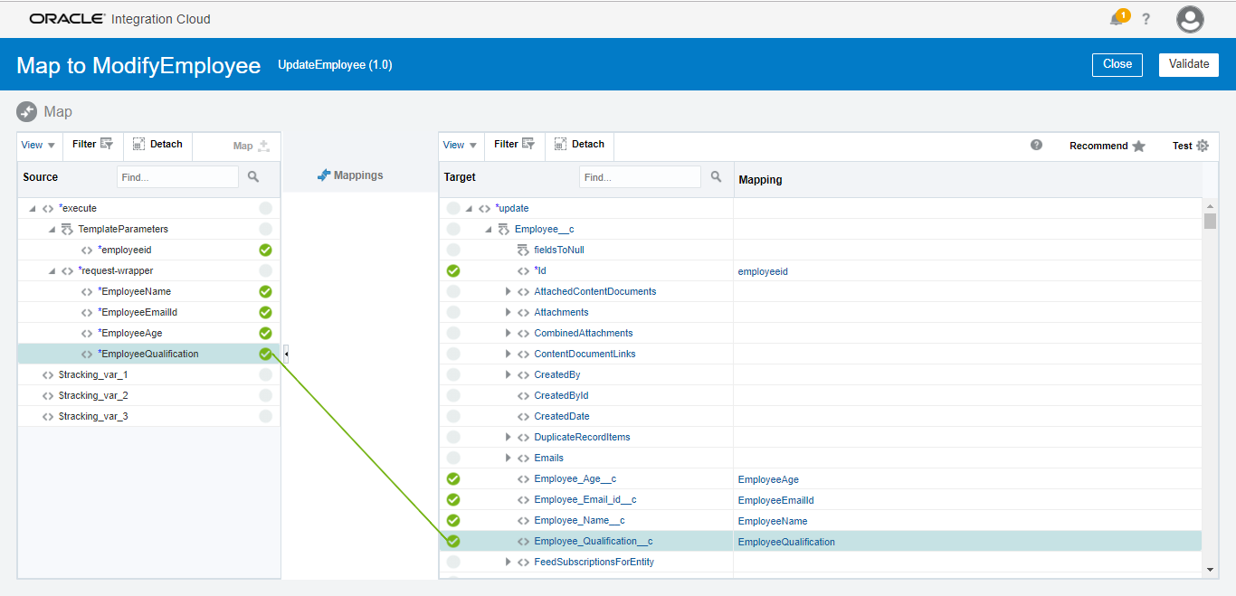Click the unmapped circle on CreatedDate
The image size is (1236, 596).
453,416
